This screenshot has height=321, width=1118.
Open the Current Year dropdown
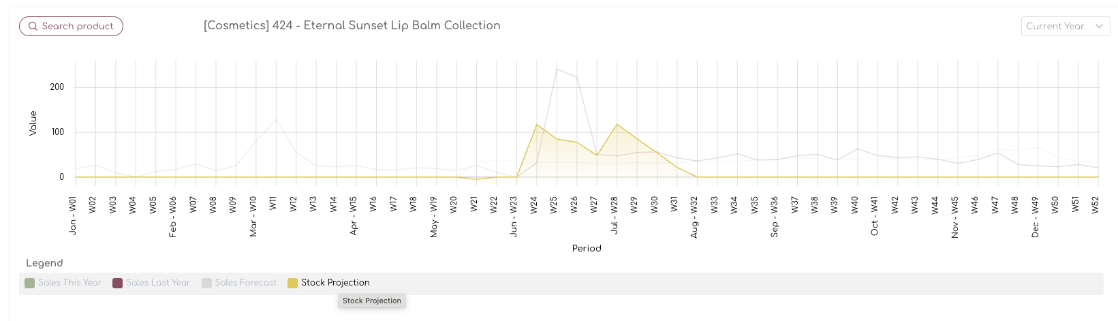[1066, 27]
